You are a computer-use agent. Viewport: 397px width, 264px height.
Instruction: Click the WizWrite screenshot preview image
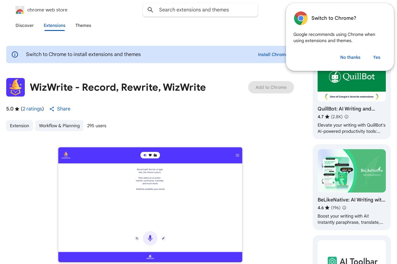[x=150, y=205]
